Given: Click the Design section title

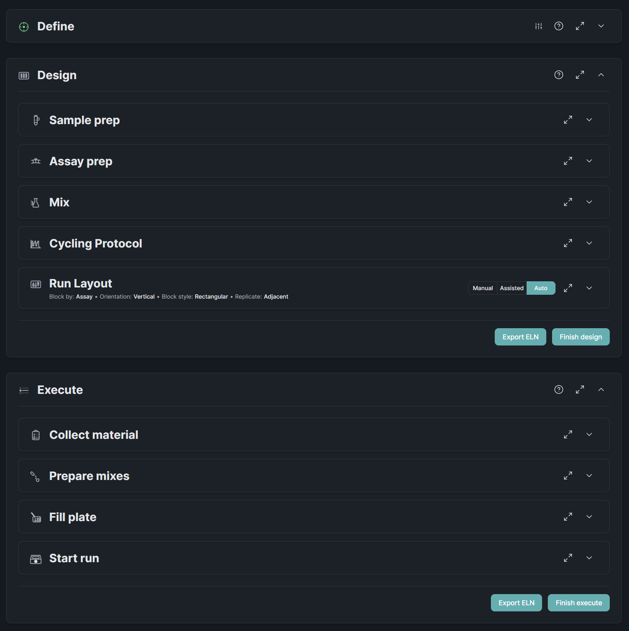Looking at the screenshot, I should coord(57,75).
